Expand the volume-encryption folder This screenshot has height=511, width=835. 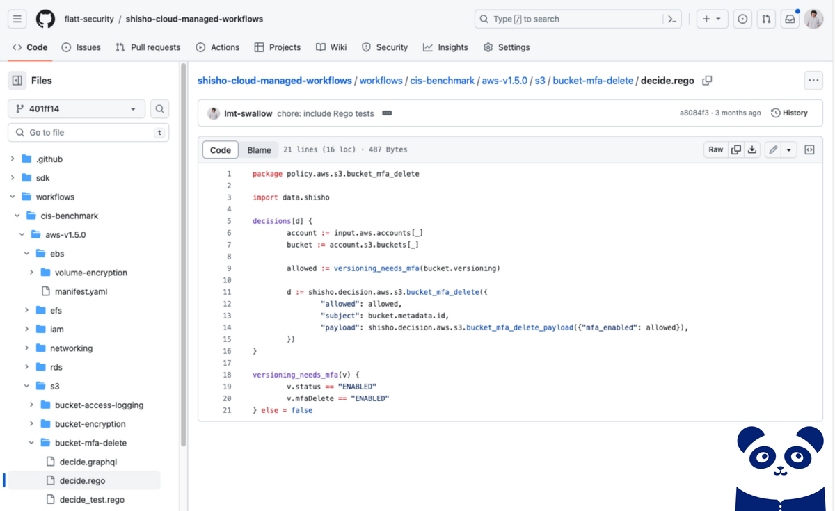[x=32, y=273]
